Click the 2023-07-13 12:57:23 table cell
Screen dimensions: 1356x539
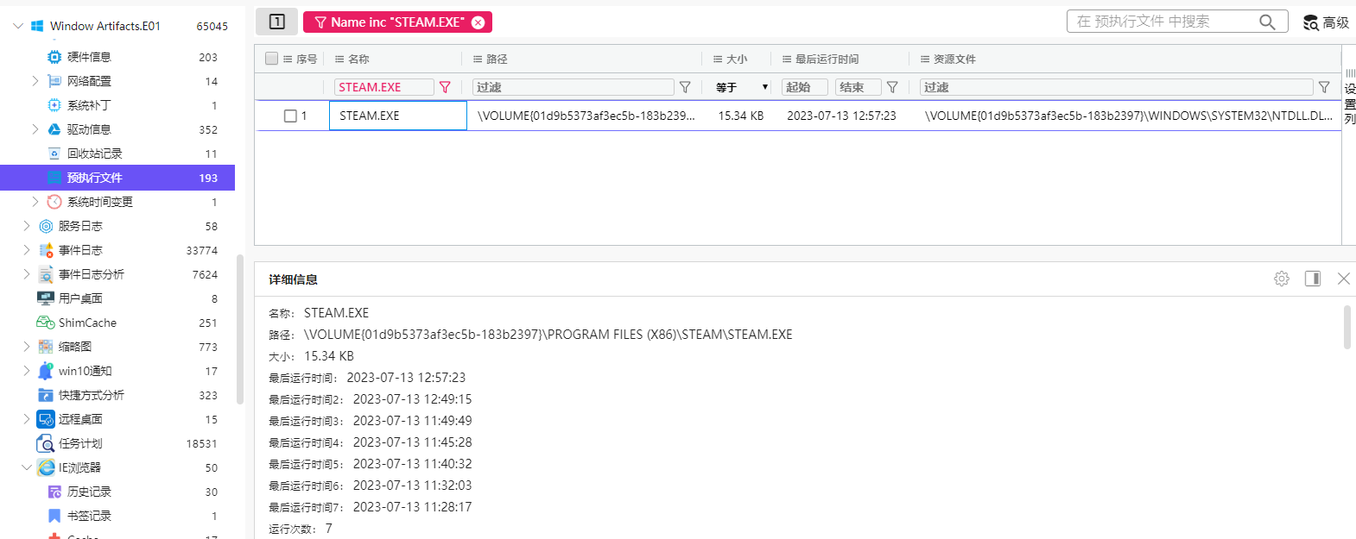coord(841,116)
